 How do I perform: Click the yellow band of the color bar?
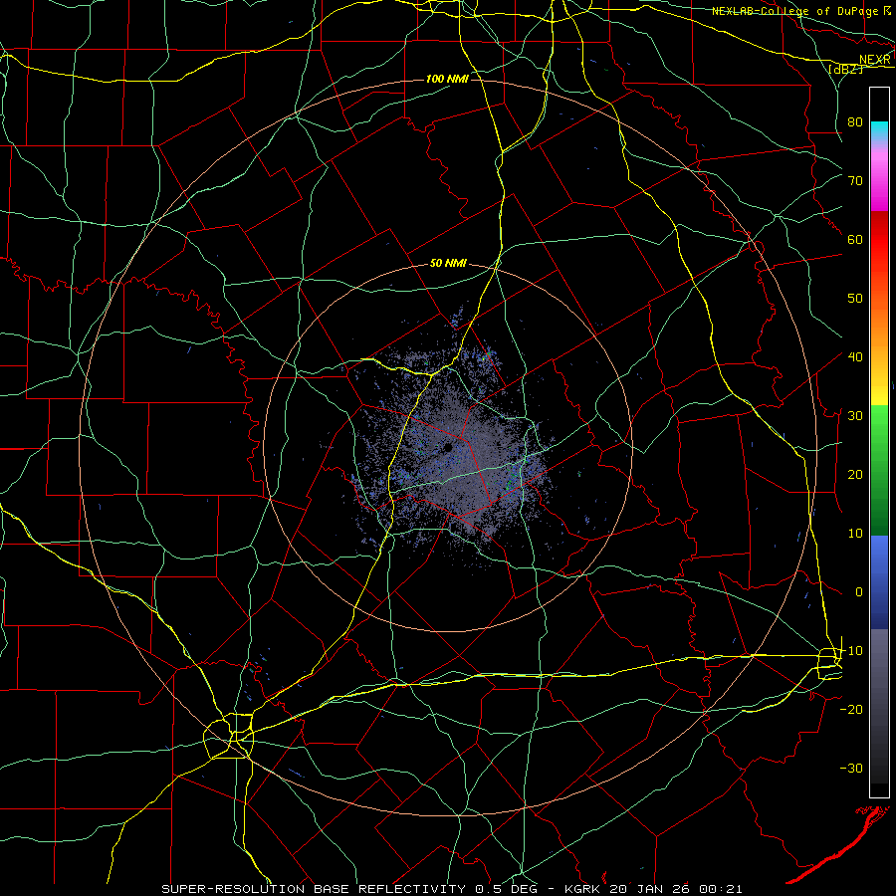click(879, 391)
